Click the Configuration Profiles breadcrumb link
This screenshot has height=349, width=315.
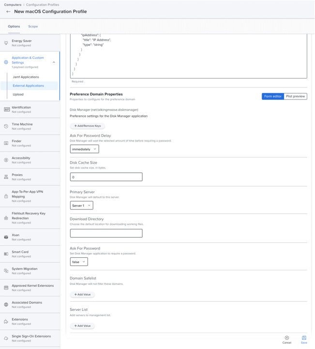coord(43,5)
